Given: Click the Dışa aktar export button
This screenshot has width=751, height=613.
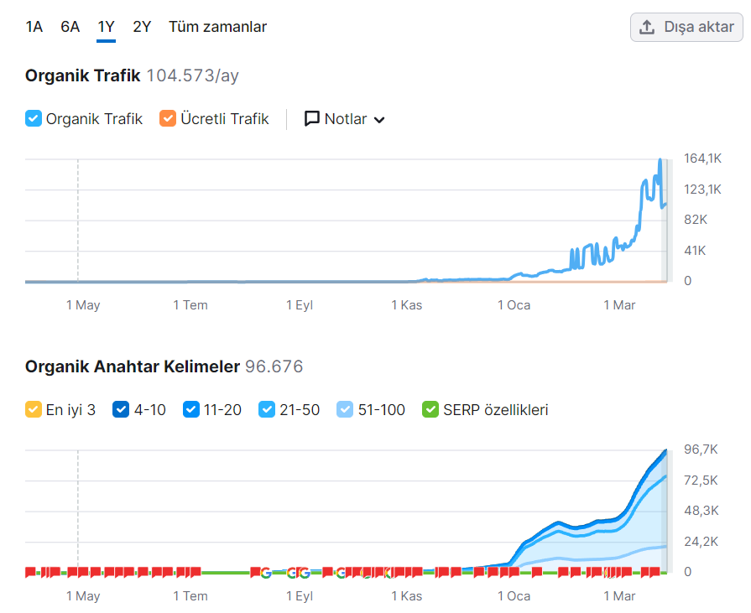Looking at the screenshot, I should 686,28.
